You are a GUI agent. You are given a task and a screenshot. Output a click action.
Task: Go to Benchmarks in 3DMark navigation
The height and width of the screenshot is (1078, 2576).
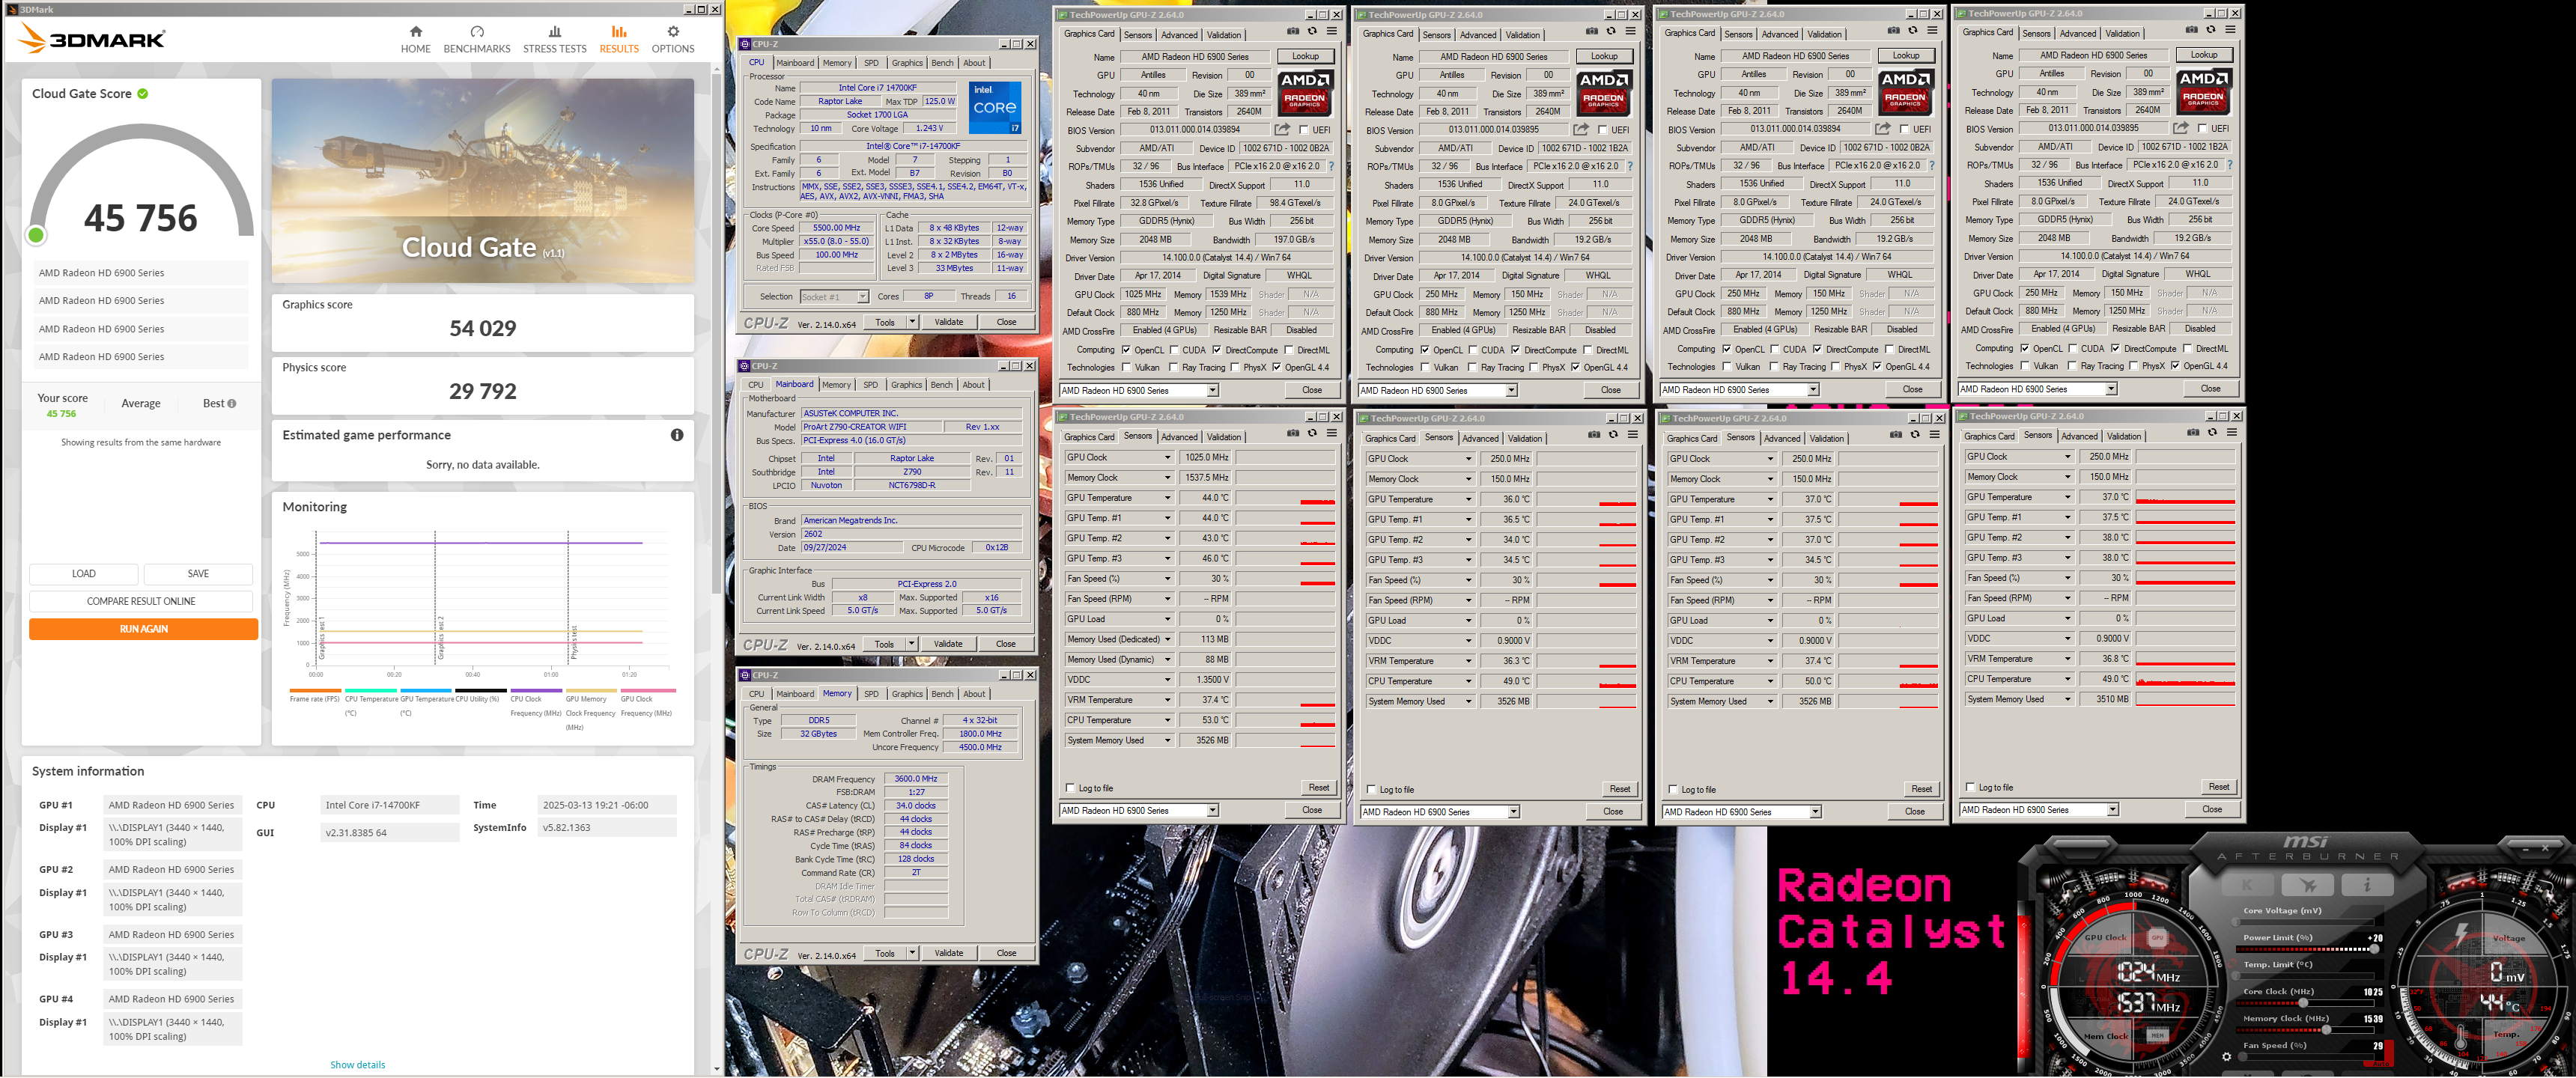(476, 39)
